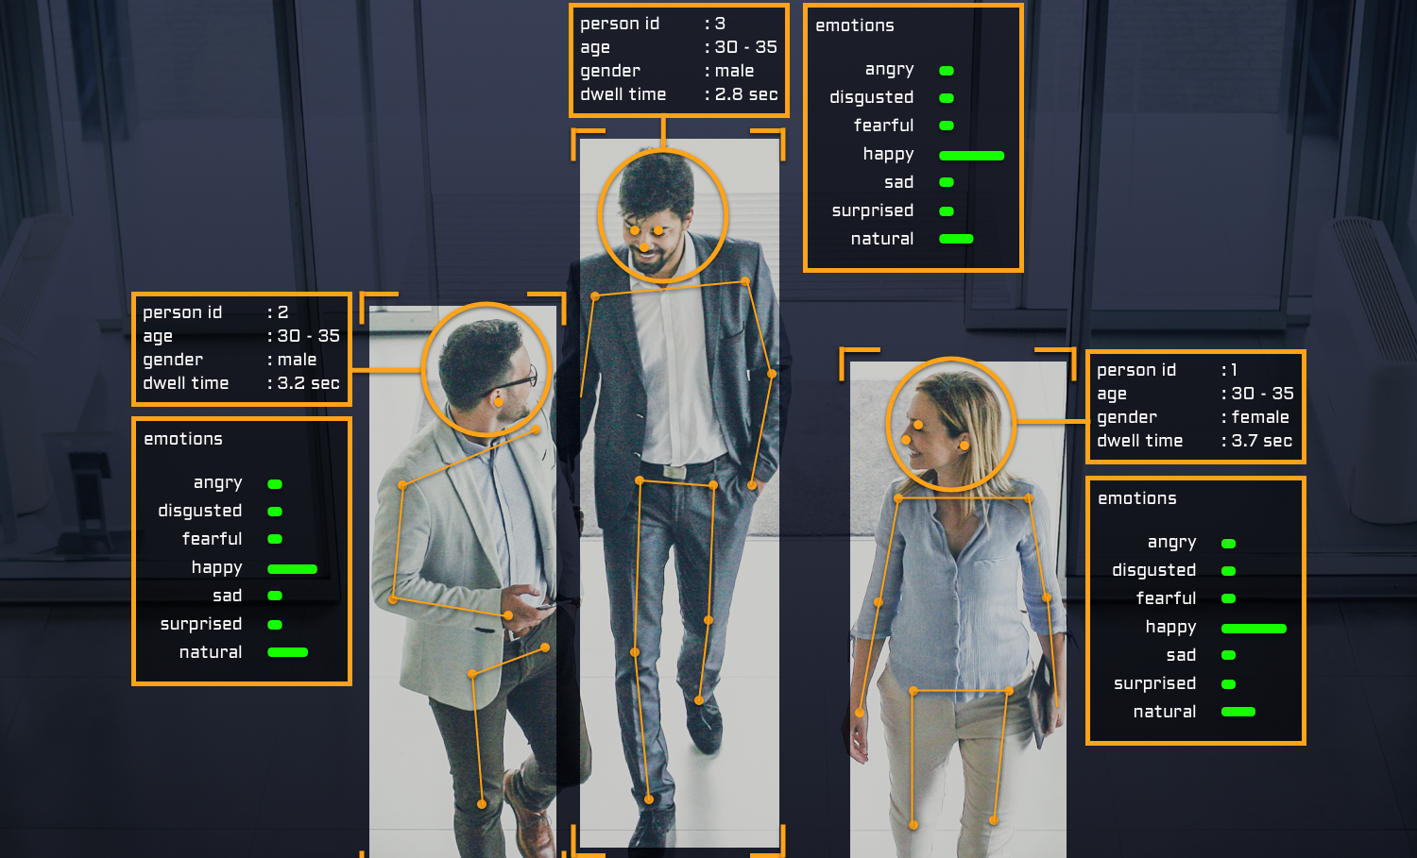Select the '30 - 35' age of person 1

(x=1262, y=394)
